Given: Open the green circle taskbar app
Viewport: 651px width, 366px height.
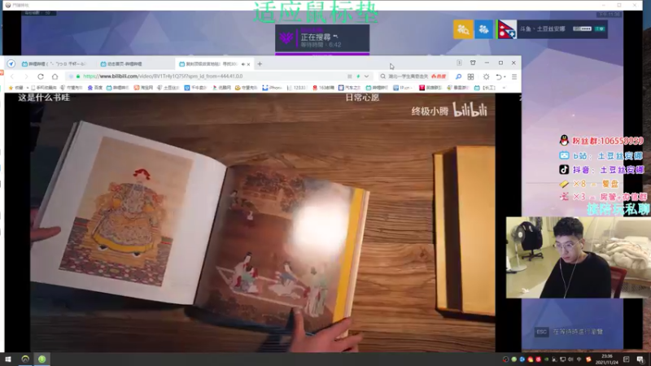Looking at the screenshot, I should point(42,359).
